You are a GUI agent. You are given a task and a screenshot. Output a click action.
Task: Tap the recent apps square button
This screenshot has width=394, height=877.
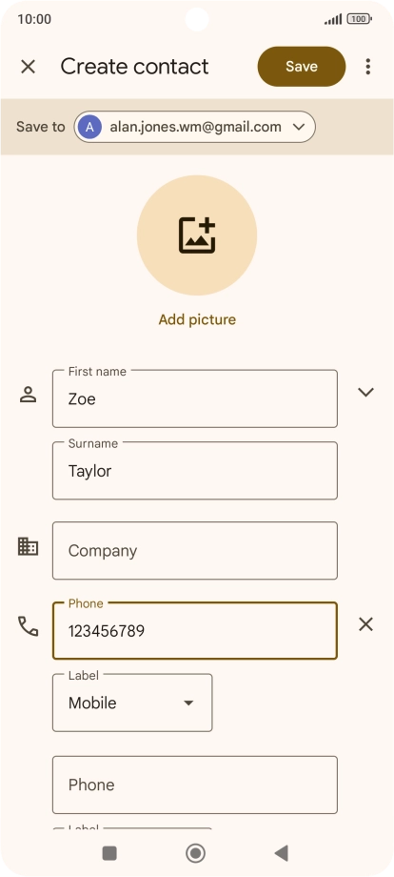tap(109, 853)
